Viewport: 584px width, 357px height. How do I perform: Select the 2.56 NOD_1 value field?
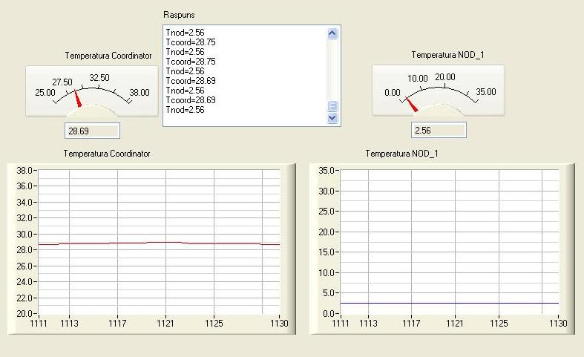(439, 130)
